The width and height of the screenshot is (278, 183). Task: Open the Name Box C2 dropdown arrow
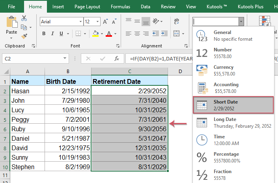[65, 58]
